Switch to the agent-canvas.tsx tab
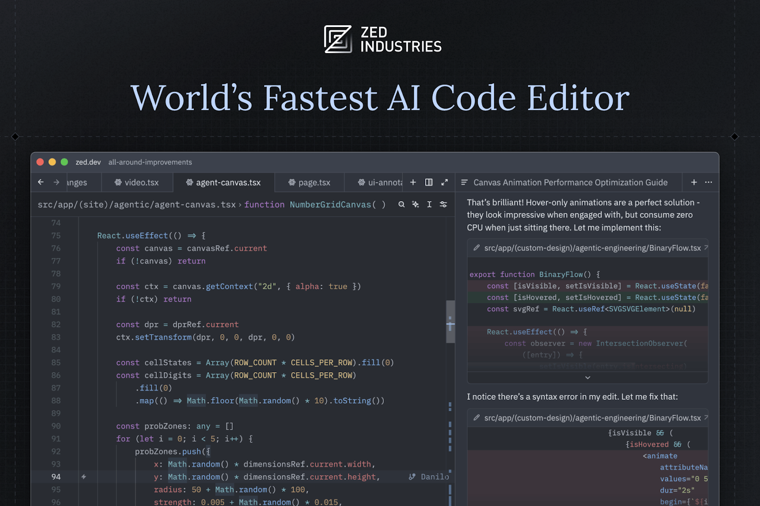The height and width of the screenshot is (506, 760). 223,183
